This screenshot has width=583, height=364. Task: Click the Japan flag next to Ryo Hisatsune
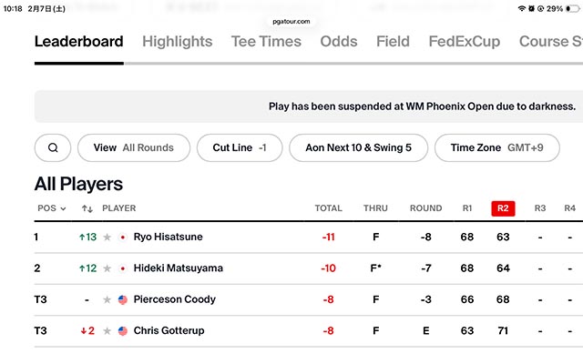pyautogui.click(x=123, y=238)
